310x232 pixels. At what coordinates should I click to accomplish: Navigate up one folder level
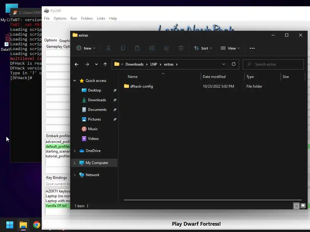point(105,64)
